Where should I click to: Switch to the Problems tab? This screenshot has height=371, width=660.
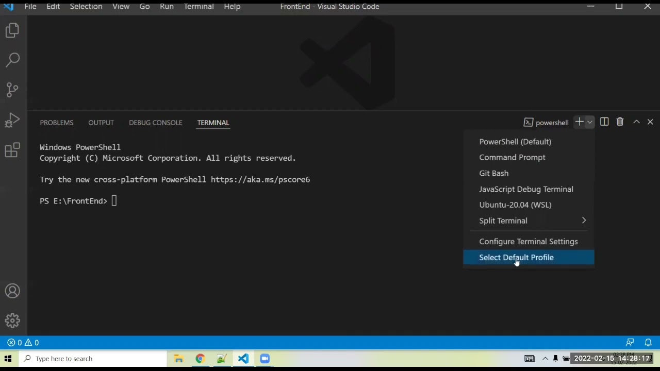57,123
